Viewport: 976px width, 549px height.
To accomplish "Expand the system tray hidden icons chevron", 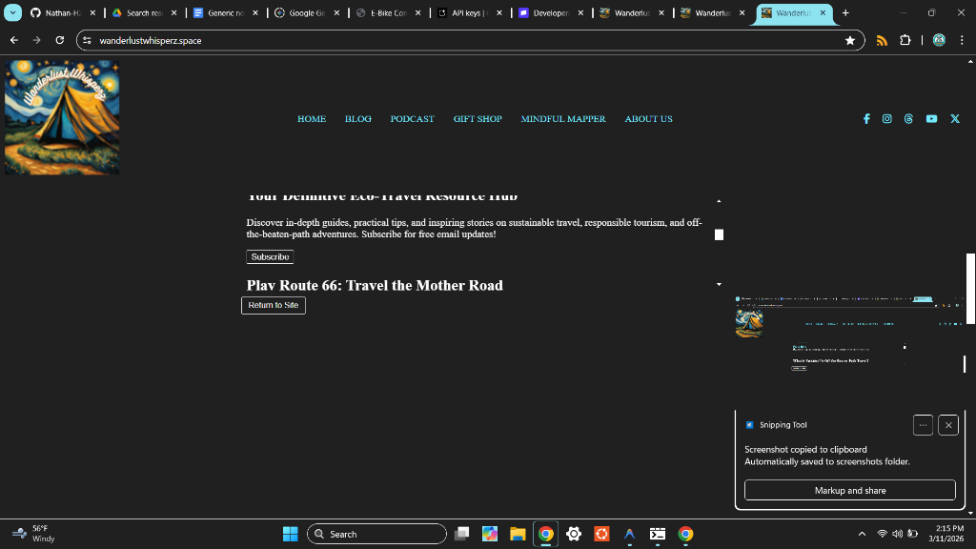I will pos(862,534).
